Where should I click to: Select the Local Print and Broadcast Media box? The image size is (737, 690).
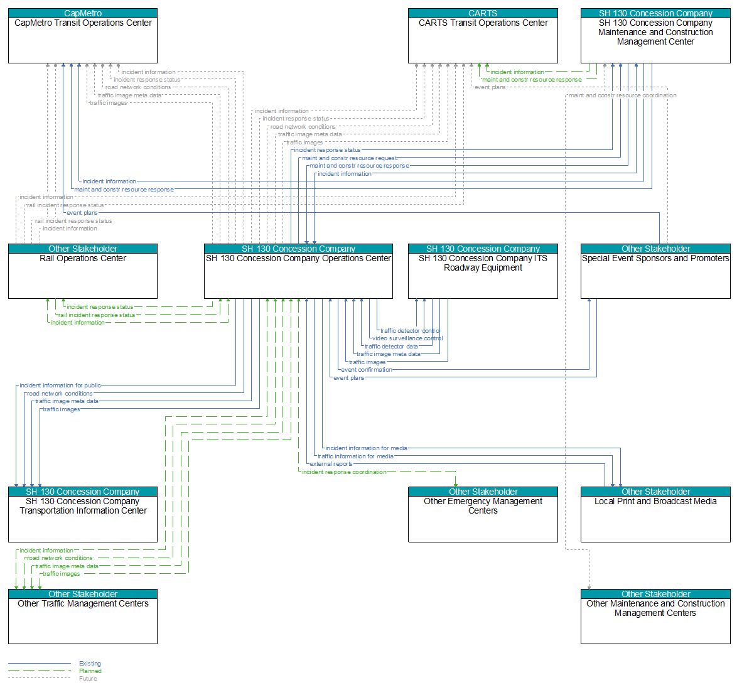(x=655, y=514)
